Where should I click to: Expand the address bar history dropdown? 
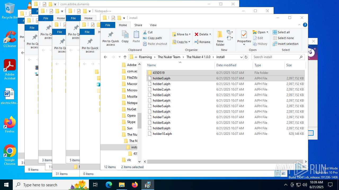241,57
